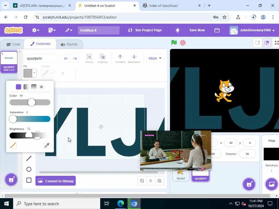
Task: Select the qyzyljartv costume thumbnail
Action: click(x=9, y=62)
